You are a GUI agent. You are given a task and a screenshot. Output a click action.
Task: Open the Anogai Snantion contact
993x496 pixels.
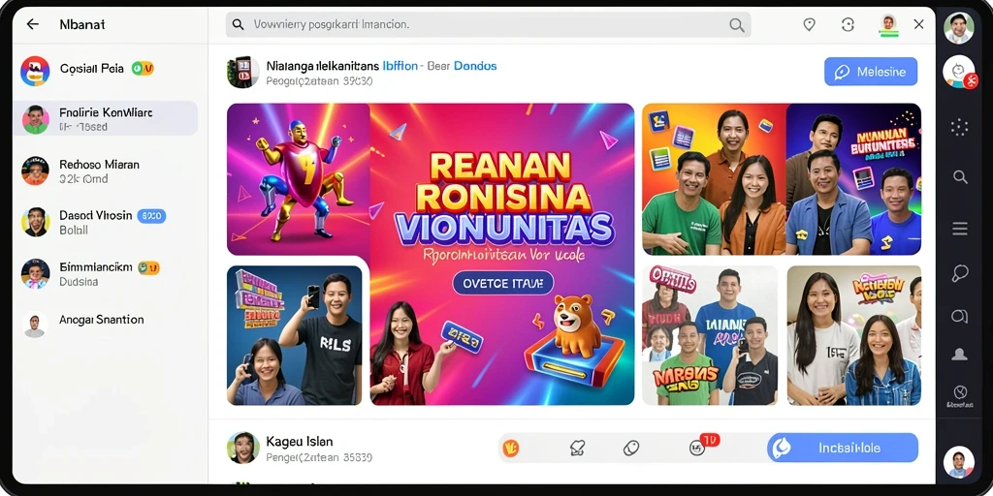click(105, 325)
